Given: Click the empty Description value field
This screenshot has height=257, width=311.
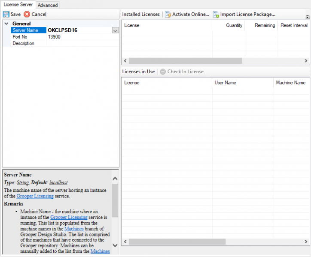Looking at the screenshot, I should click(x=82, y=43).
